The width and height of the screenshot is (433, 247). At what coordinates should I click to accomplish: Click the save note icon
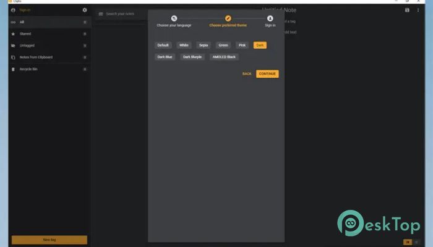[407, 10]
